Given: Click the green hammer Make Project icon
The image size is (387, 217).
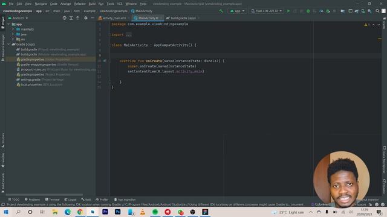Looking at the screenshot, I should 221,11.
